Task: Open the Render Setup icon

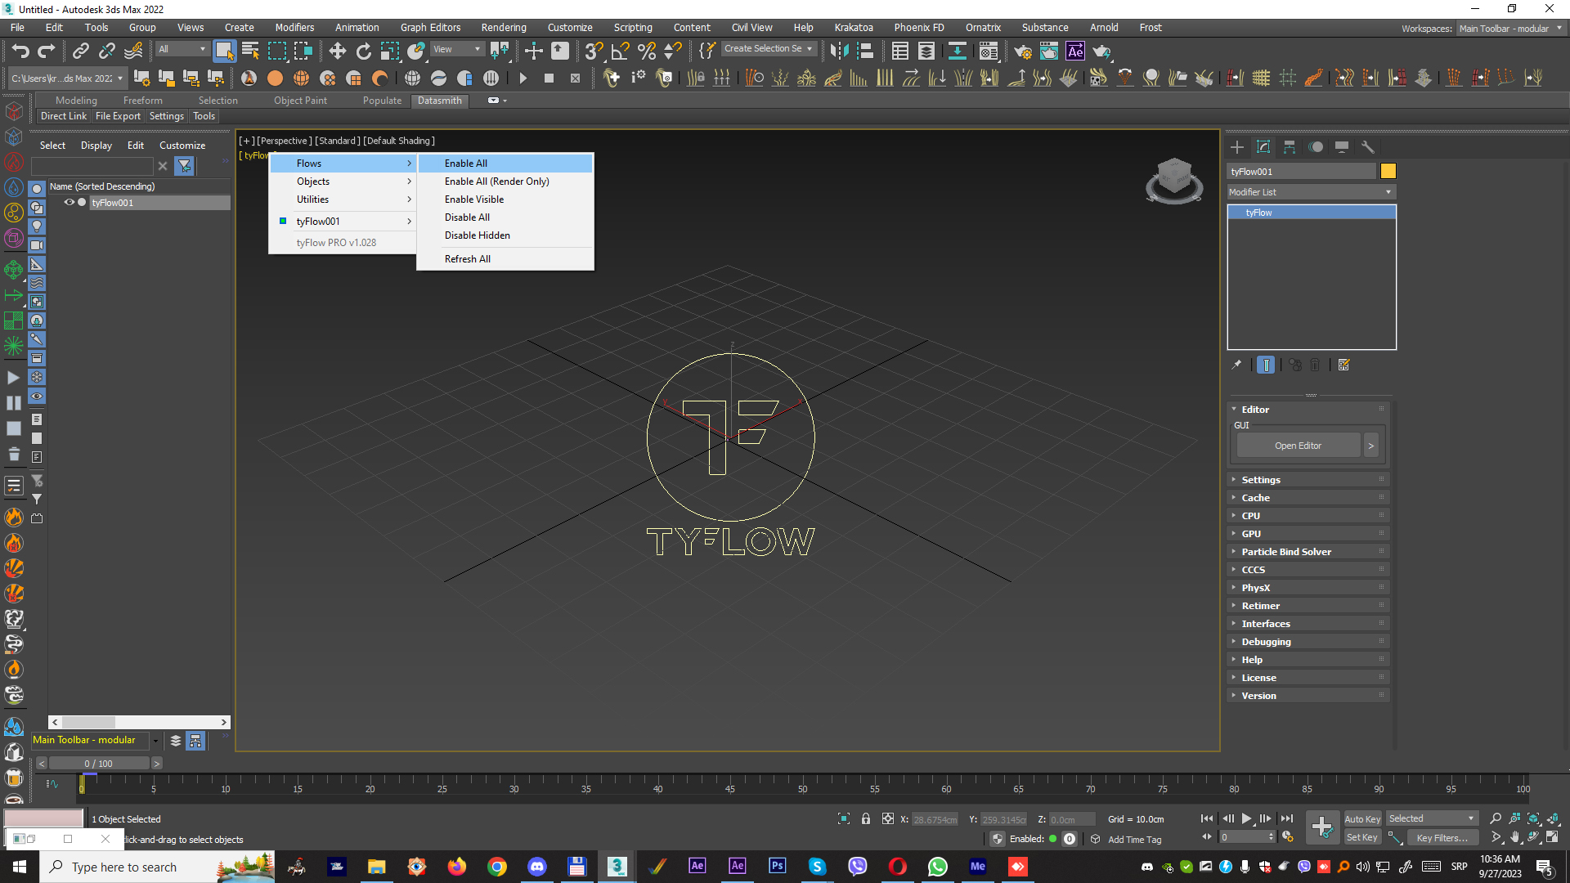Action: (x=1022, y=51)
